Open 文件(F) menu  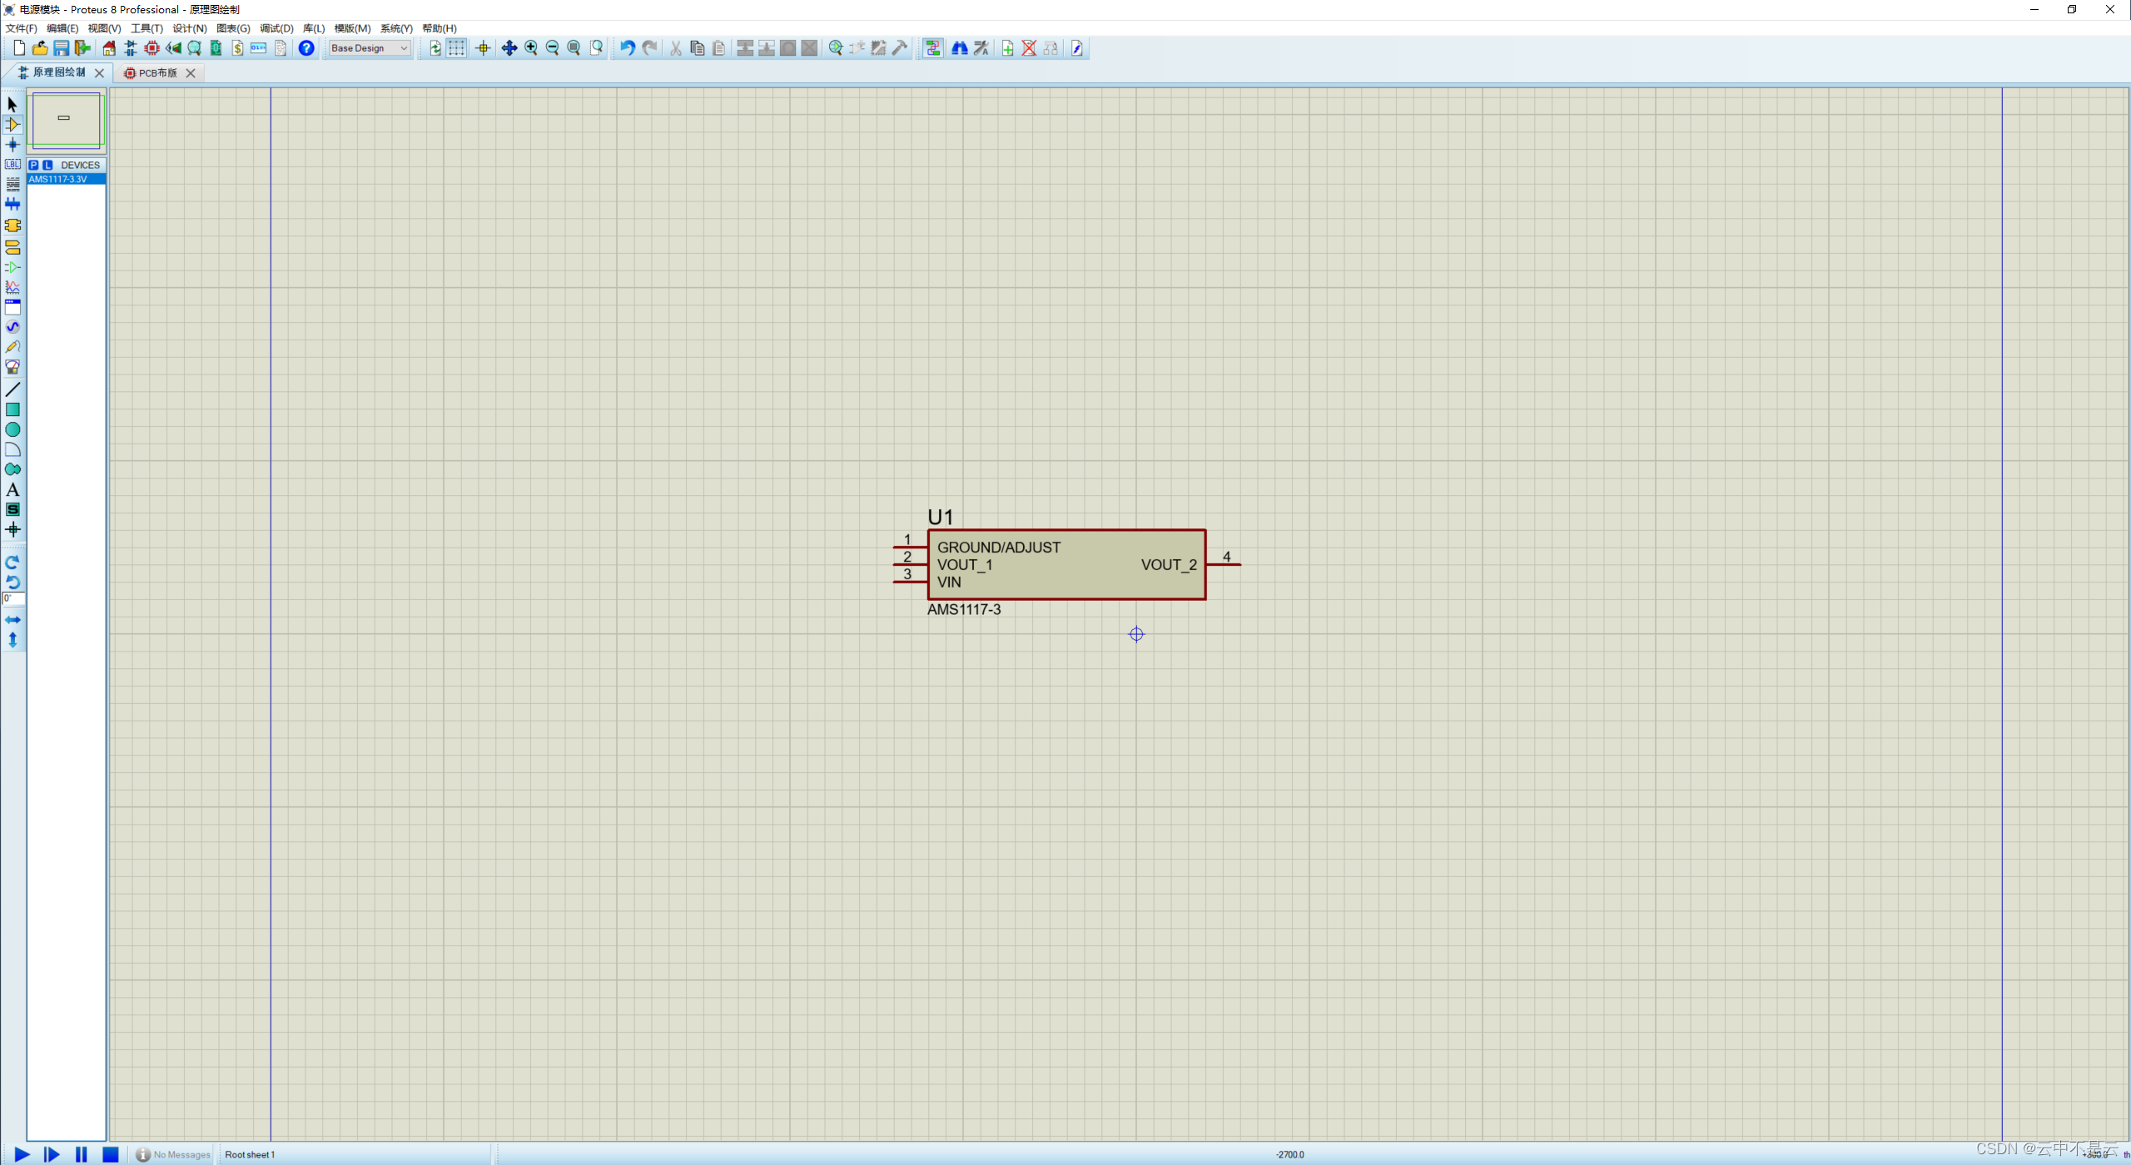[21, 28]
